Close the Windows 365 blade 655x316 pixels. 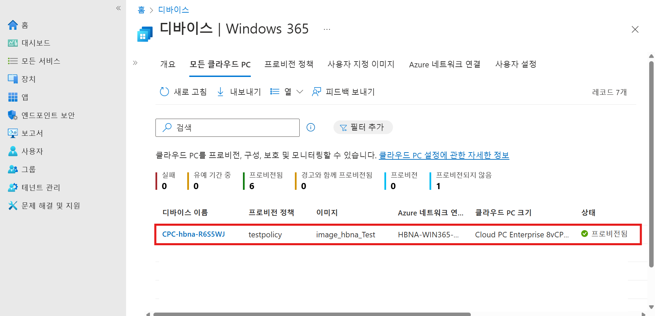tap(635, 29)
